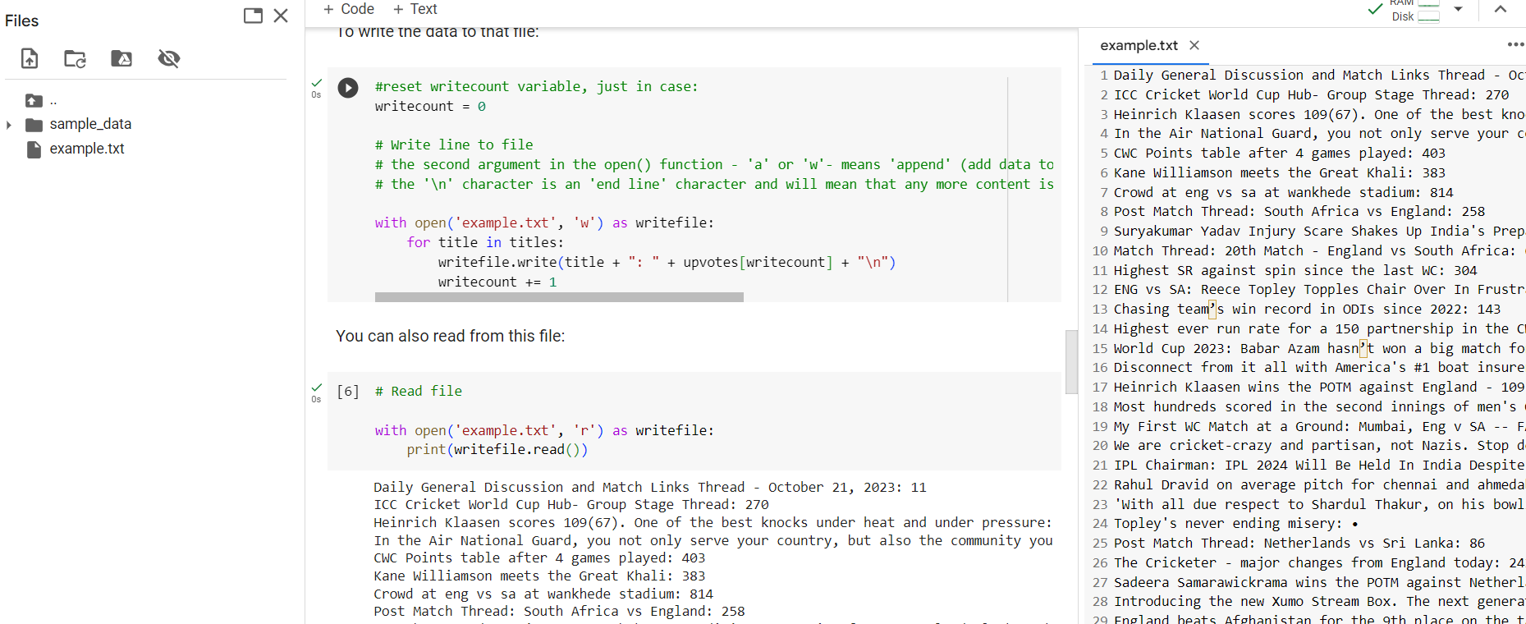Image resolution: width=1526 pixels, height=624 pixels.
Task: Add a new Text cell
Action: click(415, 9)
